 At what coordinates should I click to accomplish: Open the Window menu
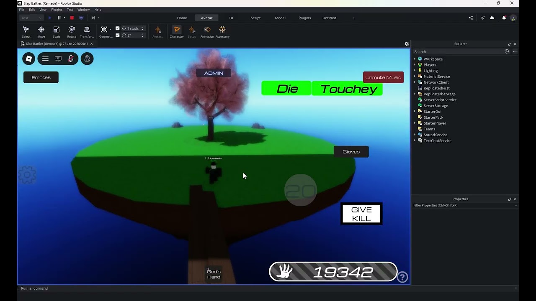click(83, 10)
